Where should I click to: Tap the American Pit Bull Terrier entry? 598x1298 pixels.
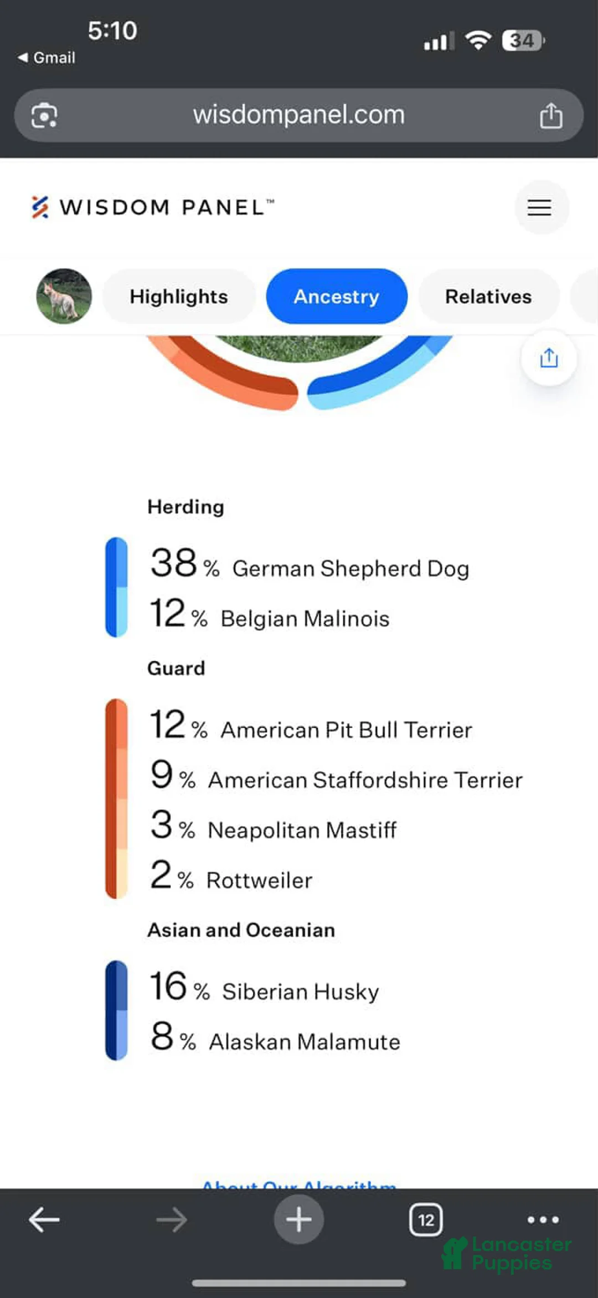tap(312, 728)
